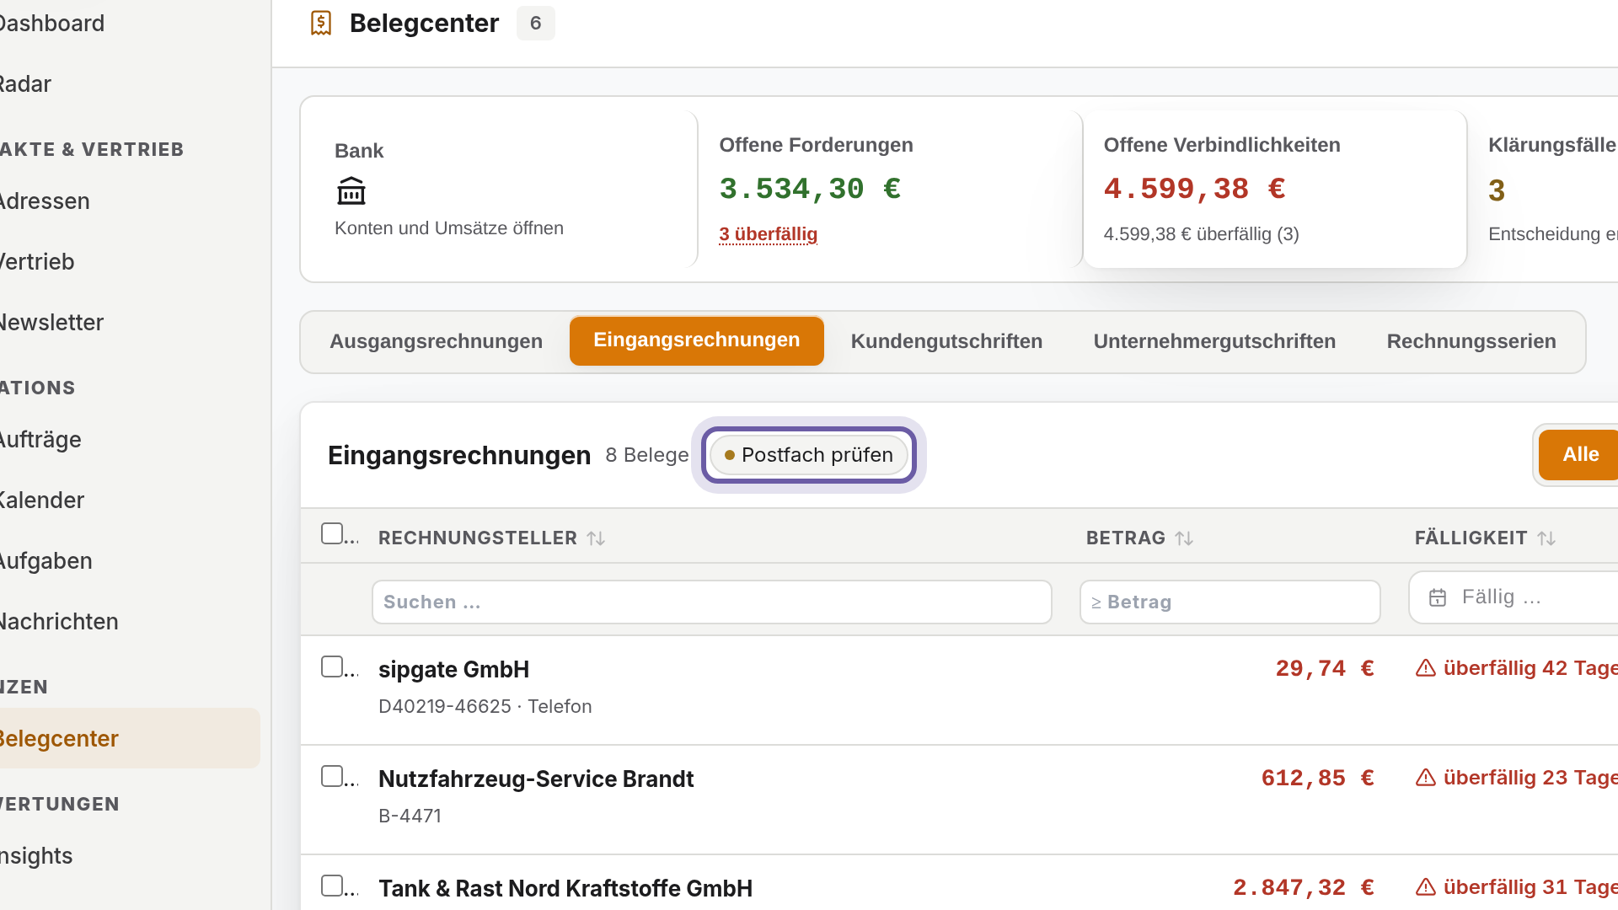
Task: Click the Suchen search field
Action: [712, 602]
